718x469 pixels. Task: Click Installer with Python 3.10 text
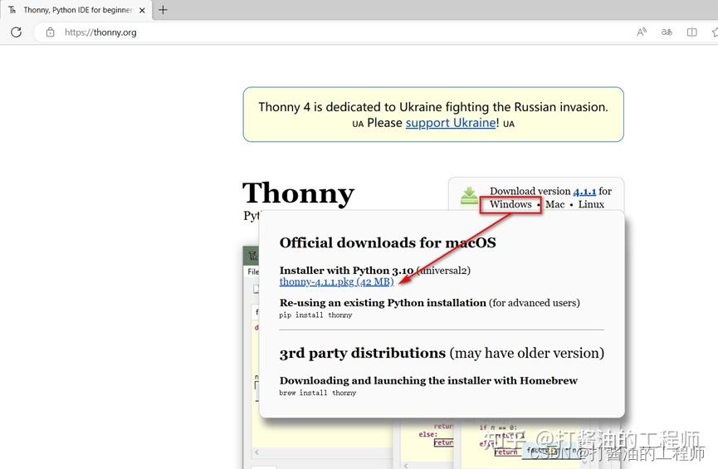(347, 271)
